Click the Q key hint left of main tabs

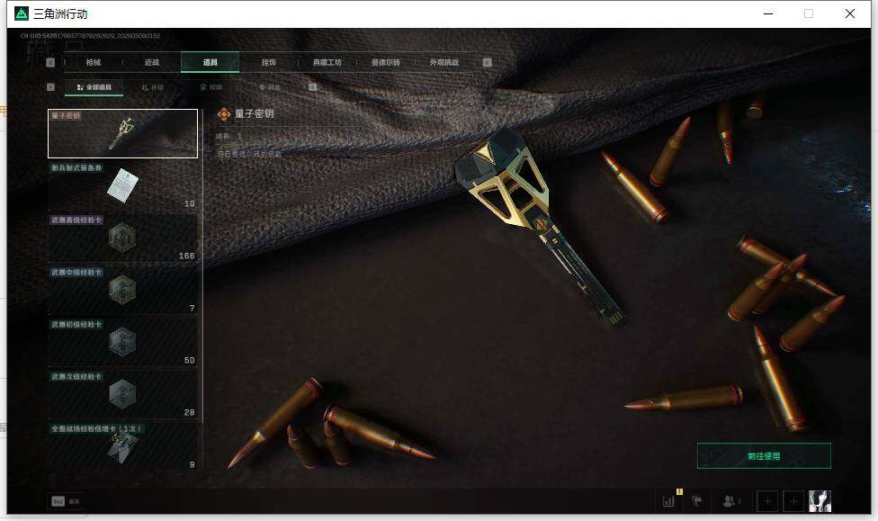coord(50,62)
